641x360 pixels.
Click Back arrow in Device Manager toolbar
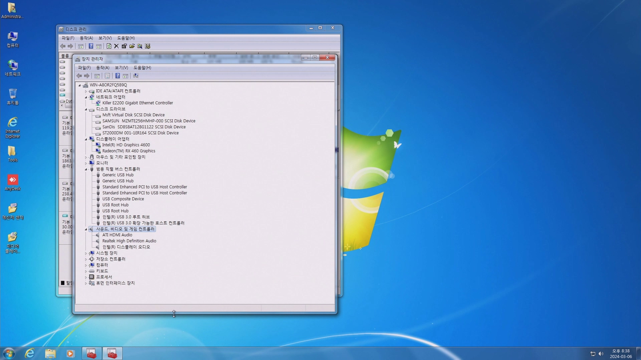click(79, 76)
